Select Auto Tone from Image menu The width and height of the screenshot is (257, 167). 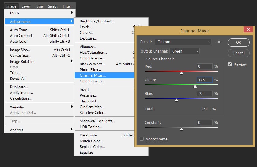pyautogui.click(x=19, y=30)
